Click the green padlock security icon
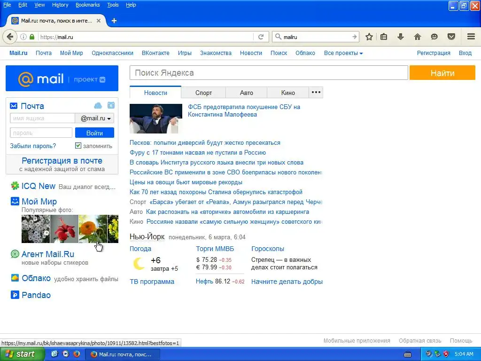This screenshot has height=361, width=481. (x=32, y=37)
